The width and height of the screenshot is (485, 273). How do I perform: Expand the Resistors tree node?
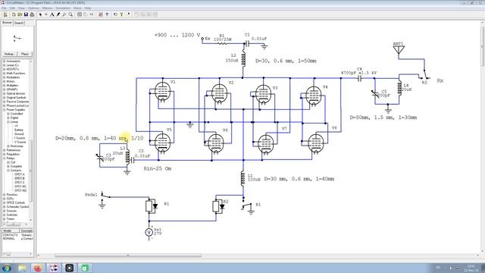click(x=5, y=195)
